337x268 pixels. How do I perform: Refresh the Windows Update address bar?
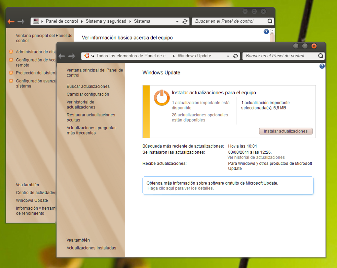coord(236,56)
